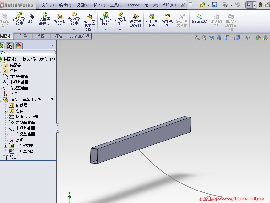270x203 pixels.
Task: Open the 窗口(W) menu
Action: click(151, 5)
